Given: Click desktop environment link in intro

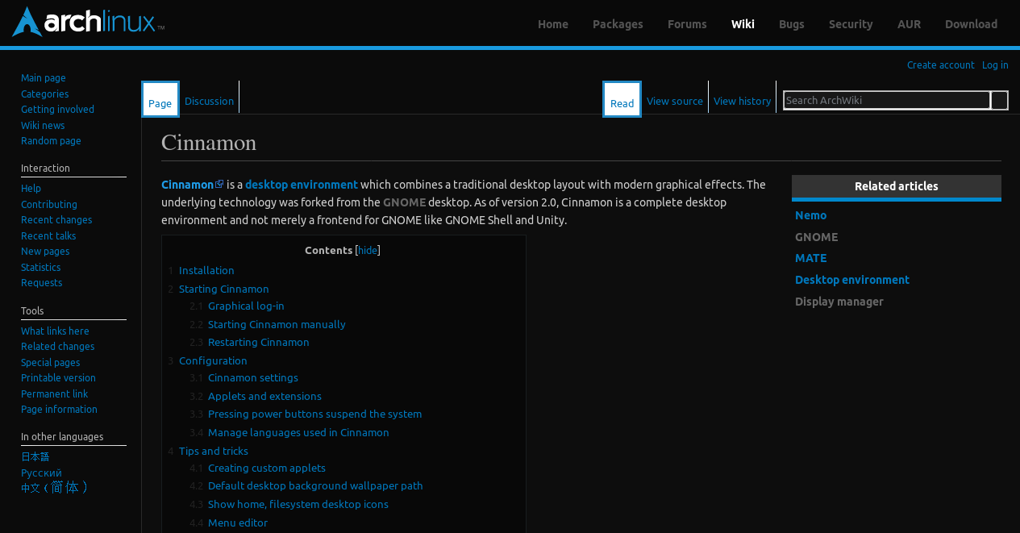Looking at the screenshot, I should click(x=302, y=185).
